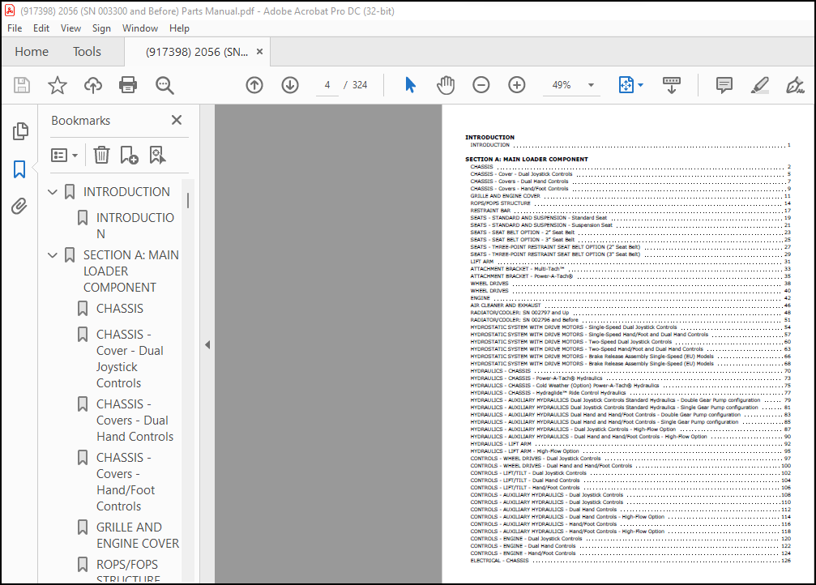Open the Fill & Sign tool

pyautogui.click(x=795, y=85)
